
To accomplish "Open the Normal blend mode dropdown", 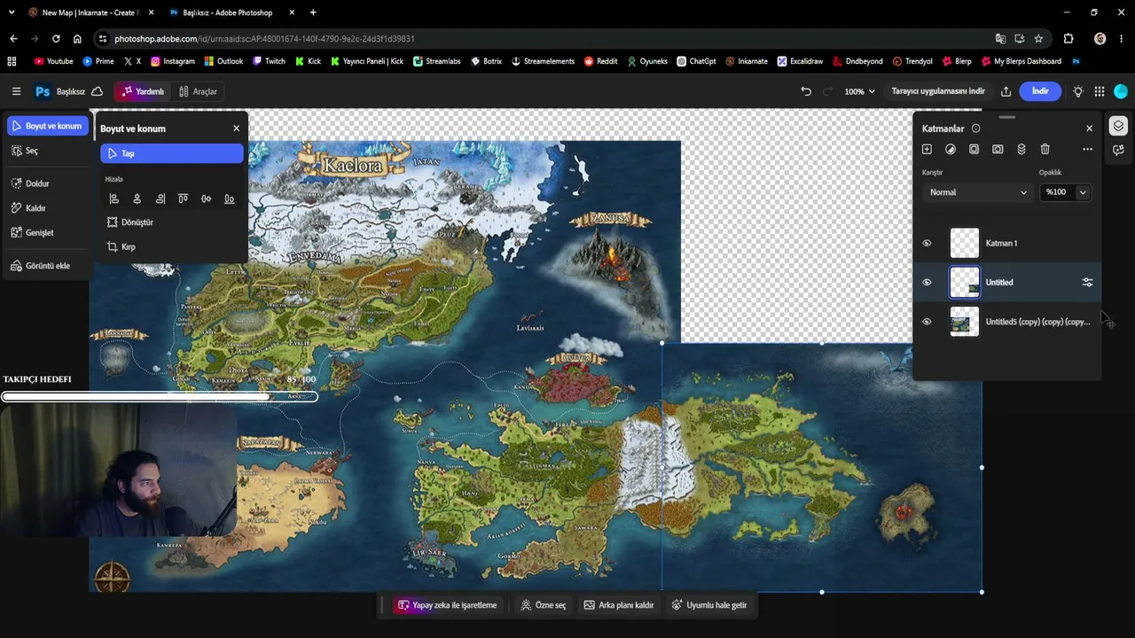I will pyautogui.click(x=978, y=192).
